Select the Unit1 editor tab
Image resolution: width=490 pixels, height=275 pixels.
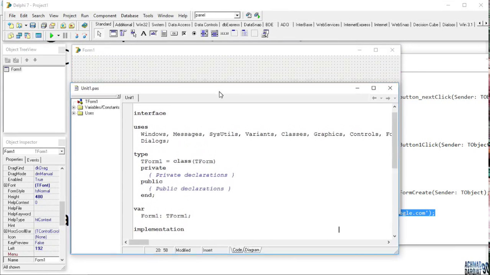[129, 98]
